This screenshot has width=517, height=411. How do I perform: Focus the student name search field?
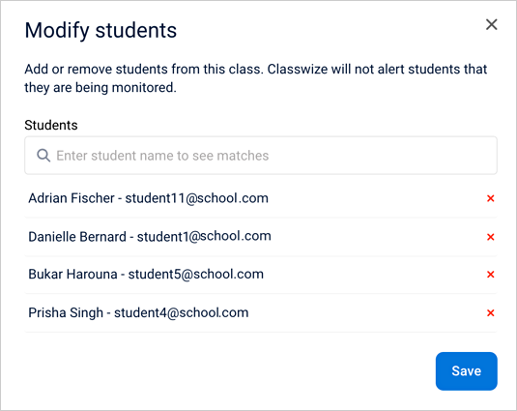click(261, 156)
